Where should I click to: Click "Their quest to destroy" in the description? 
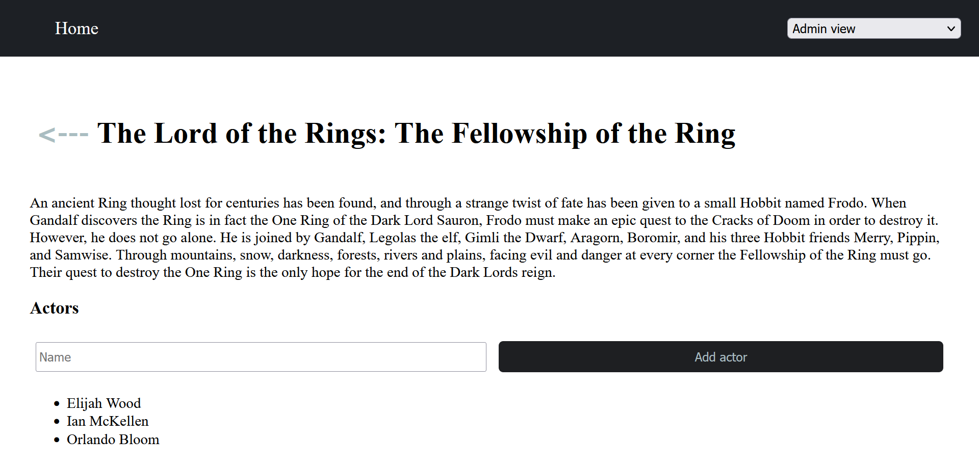click(x=71, y=272)
